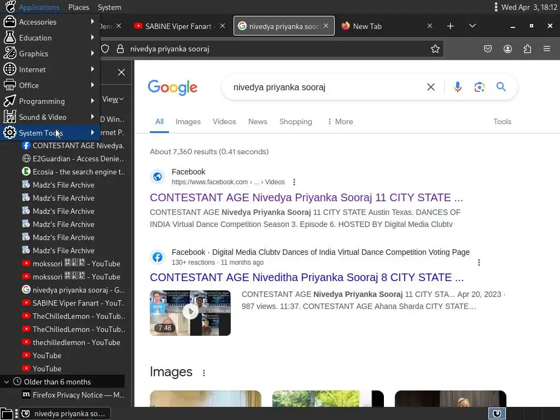Open the Extensions puzzle icon

tap(527, 49)
